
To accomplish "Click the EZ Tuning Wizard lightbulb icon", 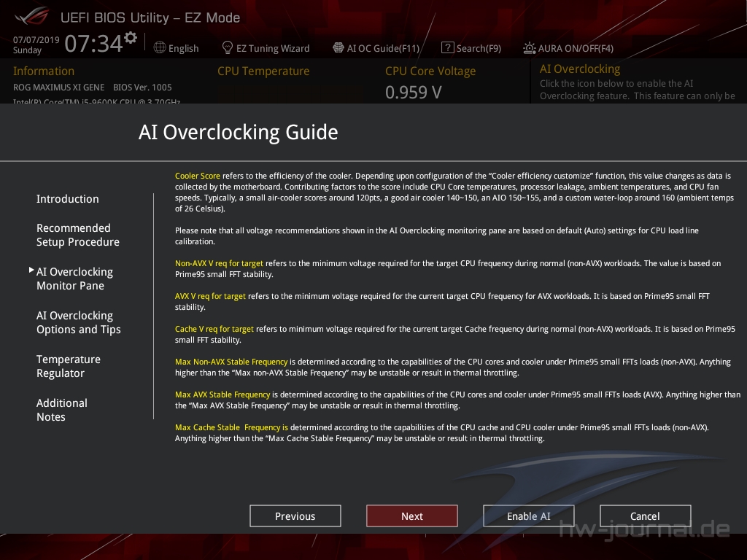I will click(228, 47).
